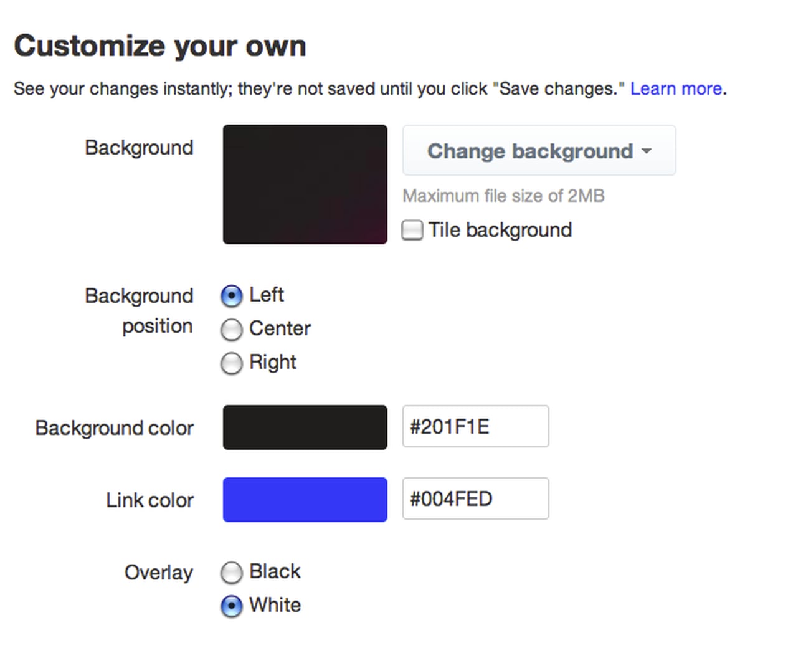
Task: Choose the White overlay option
Action: (x=231, y=606)
